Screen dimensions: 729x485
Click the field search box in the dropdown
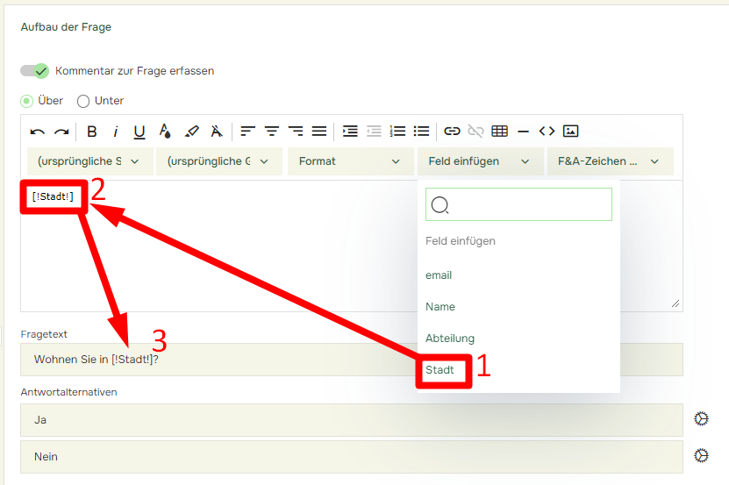coord(518,204)
